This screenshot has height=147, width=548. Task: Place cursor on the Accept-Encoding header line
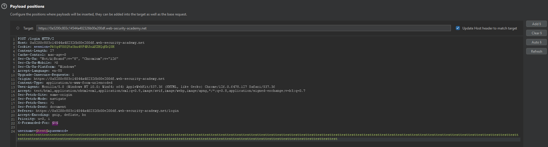tap(52, 115)
